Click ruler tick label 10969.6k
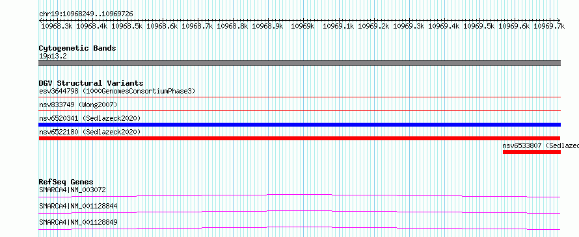 point(514,26)
